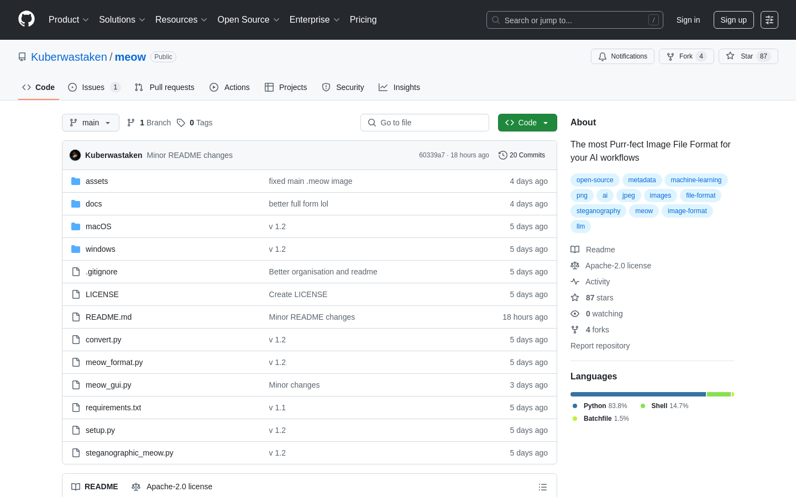This screenshot has width=796, height=497.
Task: Click the .gitignore file icon
Action: point(76,272)
